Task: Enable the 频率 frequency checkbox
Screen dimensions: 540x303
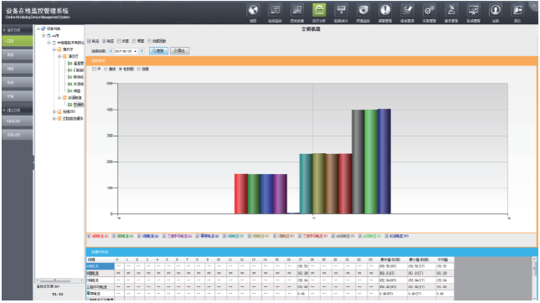Action: pos(134,41)
